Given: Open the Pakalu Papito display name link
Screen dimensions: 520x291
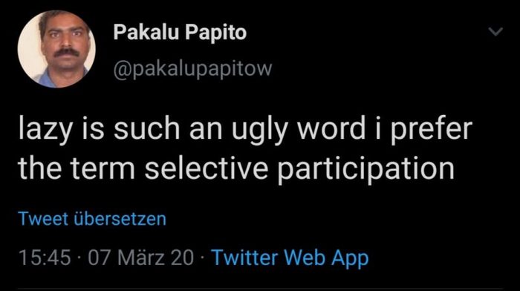Looking at the screenshot, I should [x=180, y=33].
